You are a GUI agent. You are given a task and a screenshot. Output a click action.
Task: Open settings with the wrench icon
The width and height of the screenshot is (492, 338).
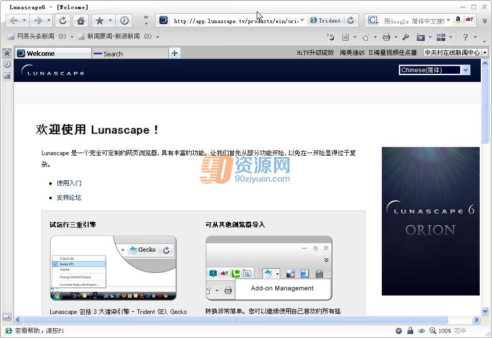click(x=406, y=37)
